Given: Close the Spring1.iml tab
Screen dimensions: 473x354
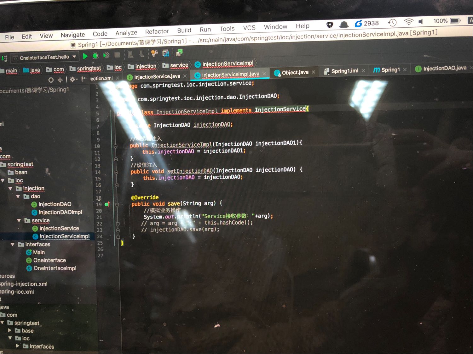Looking at the screenshot, I should point(363,70).
